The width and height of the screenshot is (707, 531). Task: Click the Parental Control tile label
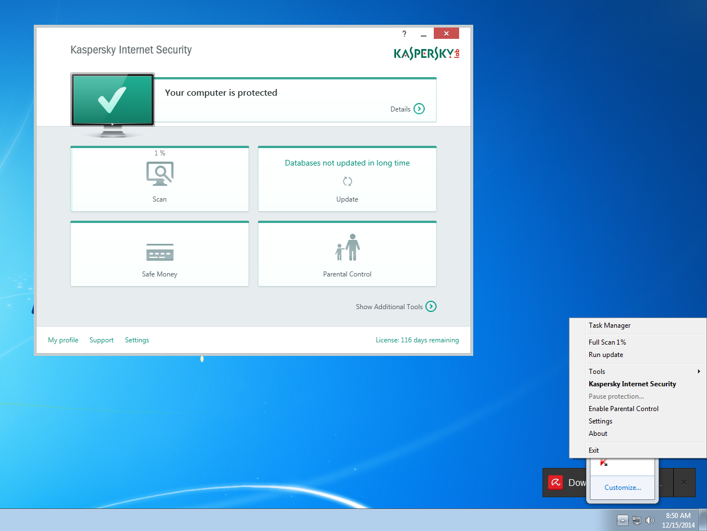pos(347,274)
